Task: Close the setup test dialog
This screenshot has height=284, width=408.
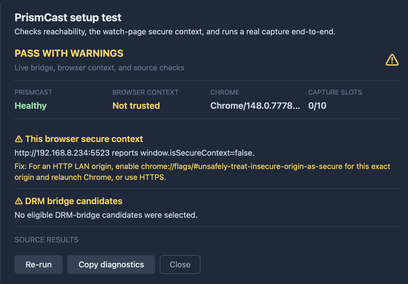Action: (x=180, y=264)
